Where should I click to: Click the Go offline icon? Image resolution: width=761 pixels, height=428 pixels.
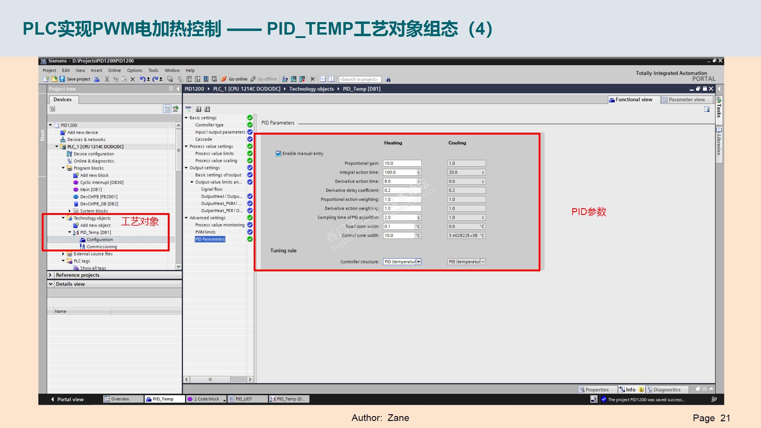click(253, 79)
